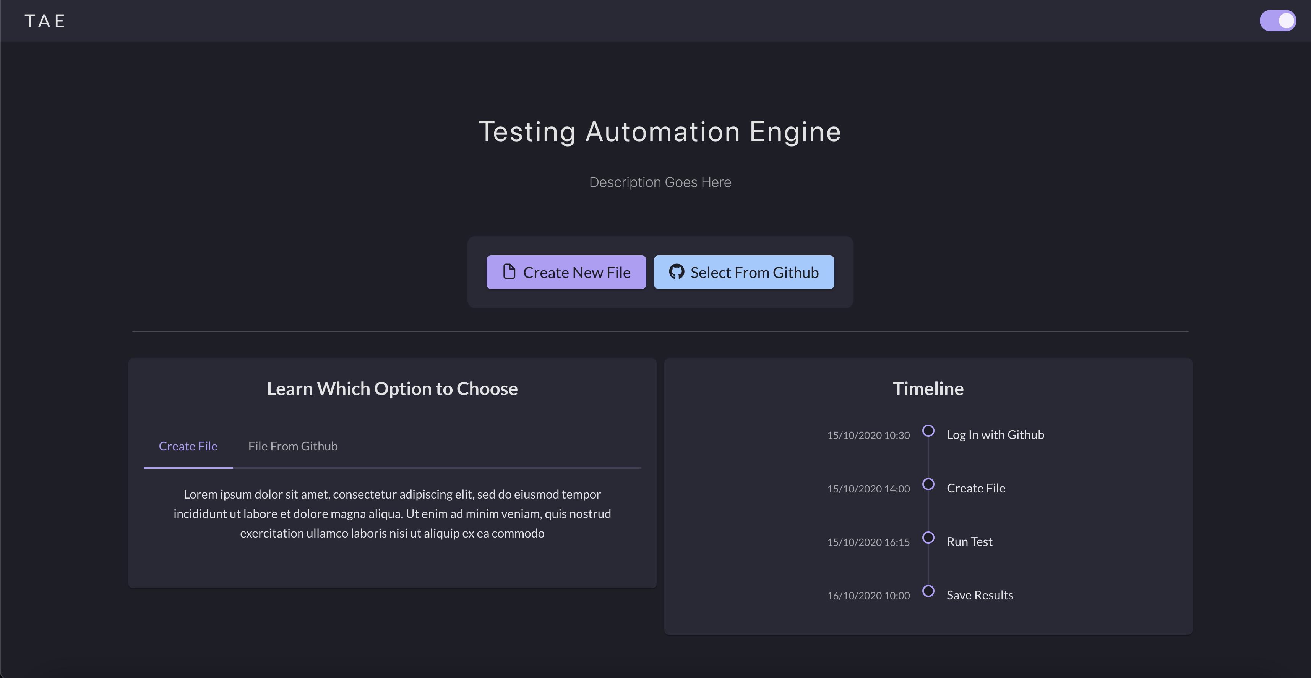
Task: Click the Run Test timeline label
Action: click(969, 542)
